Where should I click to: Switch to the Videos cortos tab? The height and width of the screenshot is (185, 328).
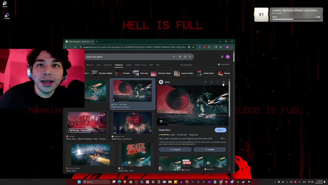tap(140, 65)
